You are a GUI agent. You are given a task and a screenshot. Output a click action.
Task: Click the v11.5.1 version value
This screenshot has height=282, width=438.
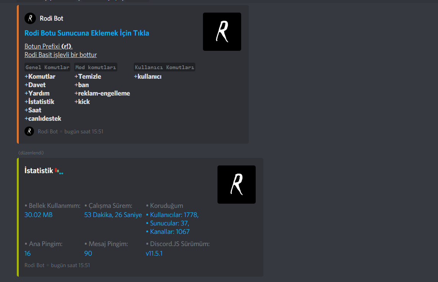pos(154,253)
